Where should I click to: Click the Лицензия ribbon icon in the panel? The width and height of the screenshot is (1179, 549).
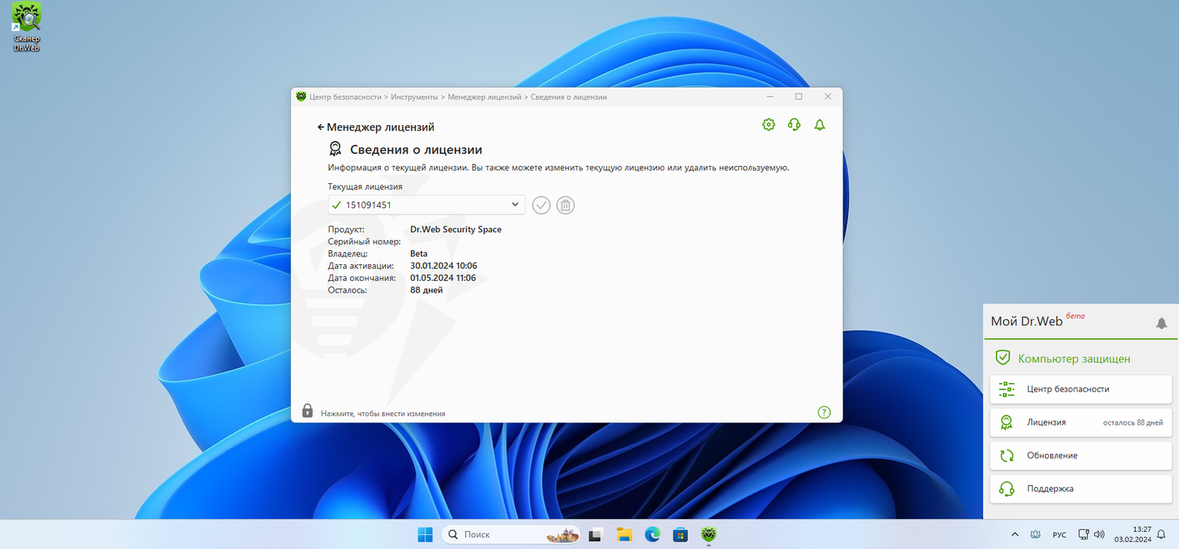[x=1006, y=422]
